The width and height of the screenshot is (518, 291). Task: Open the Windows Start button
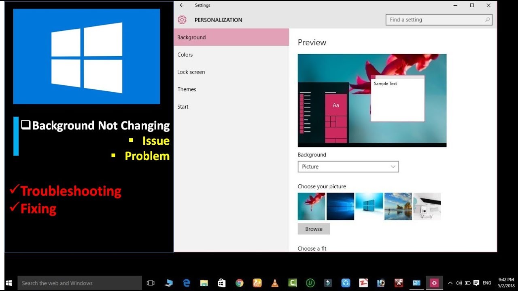[8, 283]
